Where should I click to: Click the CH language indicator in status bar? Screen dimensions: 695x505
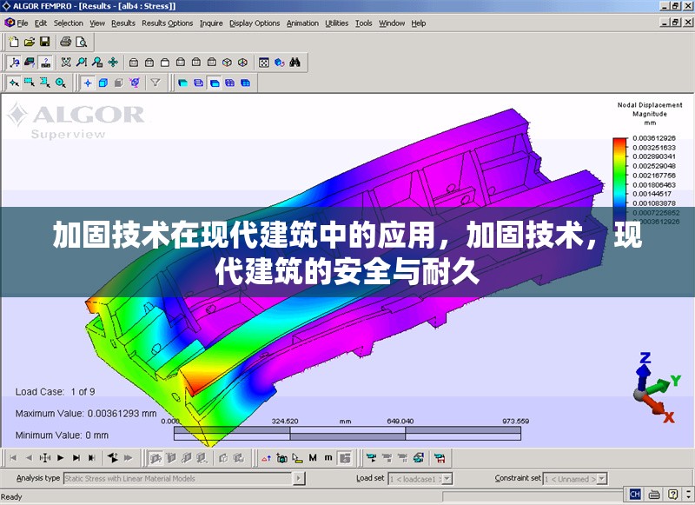[635, 494]
